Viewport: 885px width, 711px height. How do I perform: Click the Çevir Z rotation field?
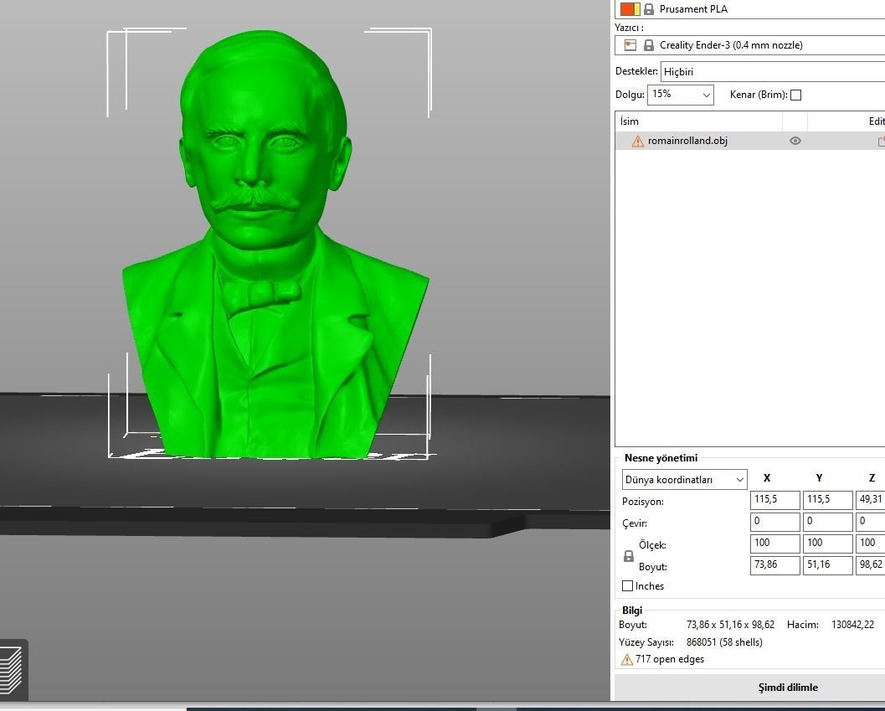click(x=870, y=522)
